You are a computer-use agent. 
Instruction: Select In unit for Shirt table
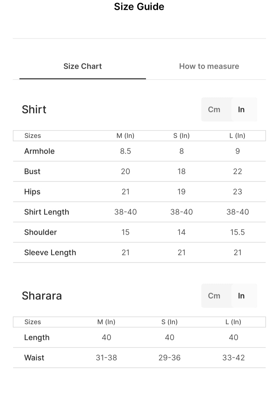tap(241, 110)
